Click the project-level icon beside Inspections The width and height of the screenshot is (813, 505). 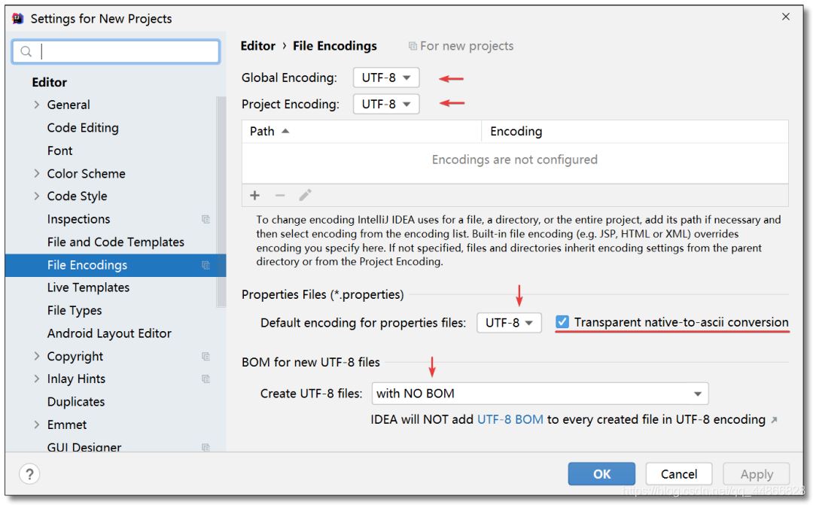pyautogui.click(x=206, y=220)
